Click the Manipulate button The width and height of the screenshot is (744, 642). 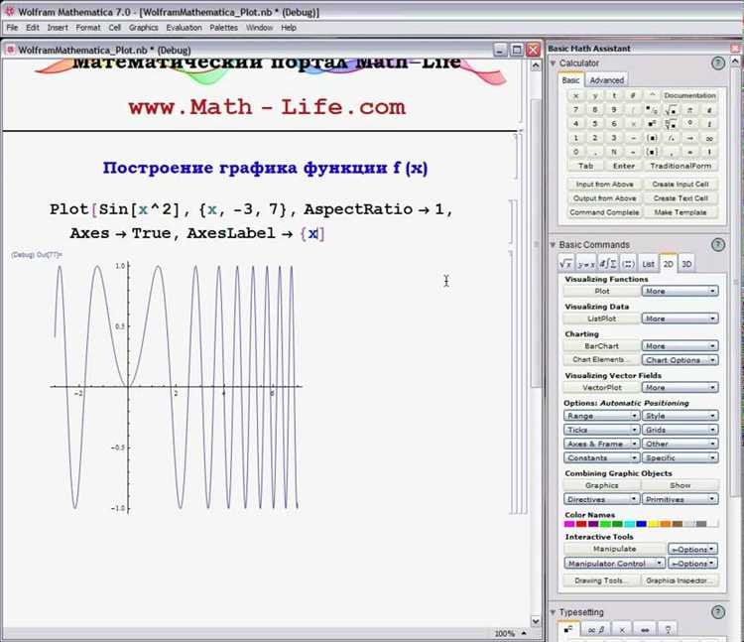pos(614,549)
